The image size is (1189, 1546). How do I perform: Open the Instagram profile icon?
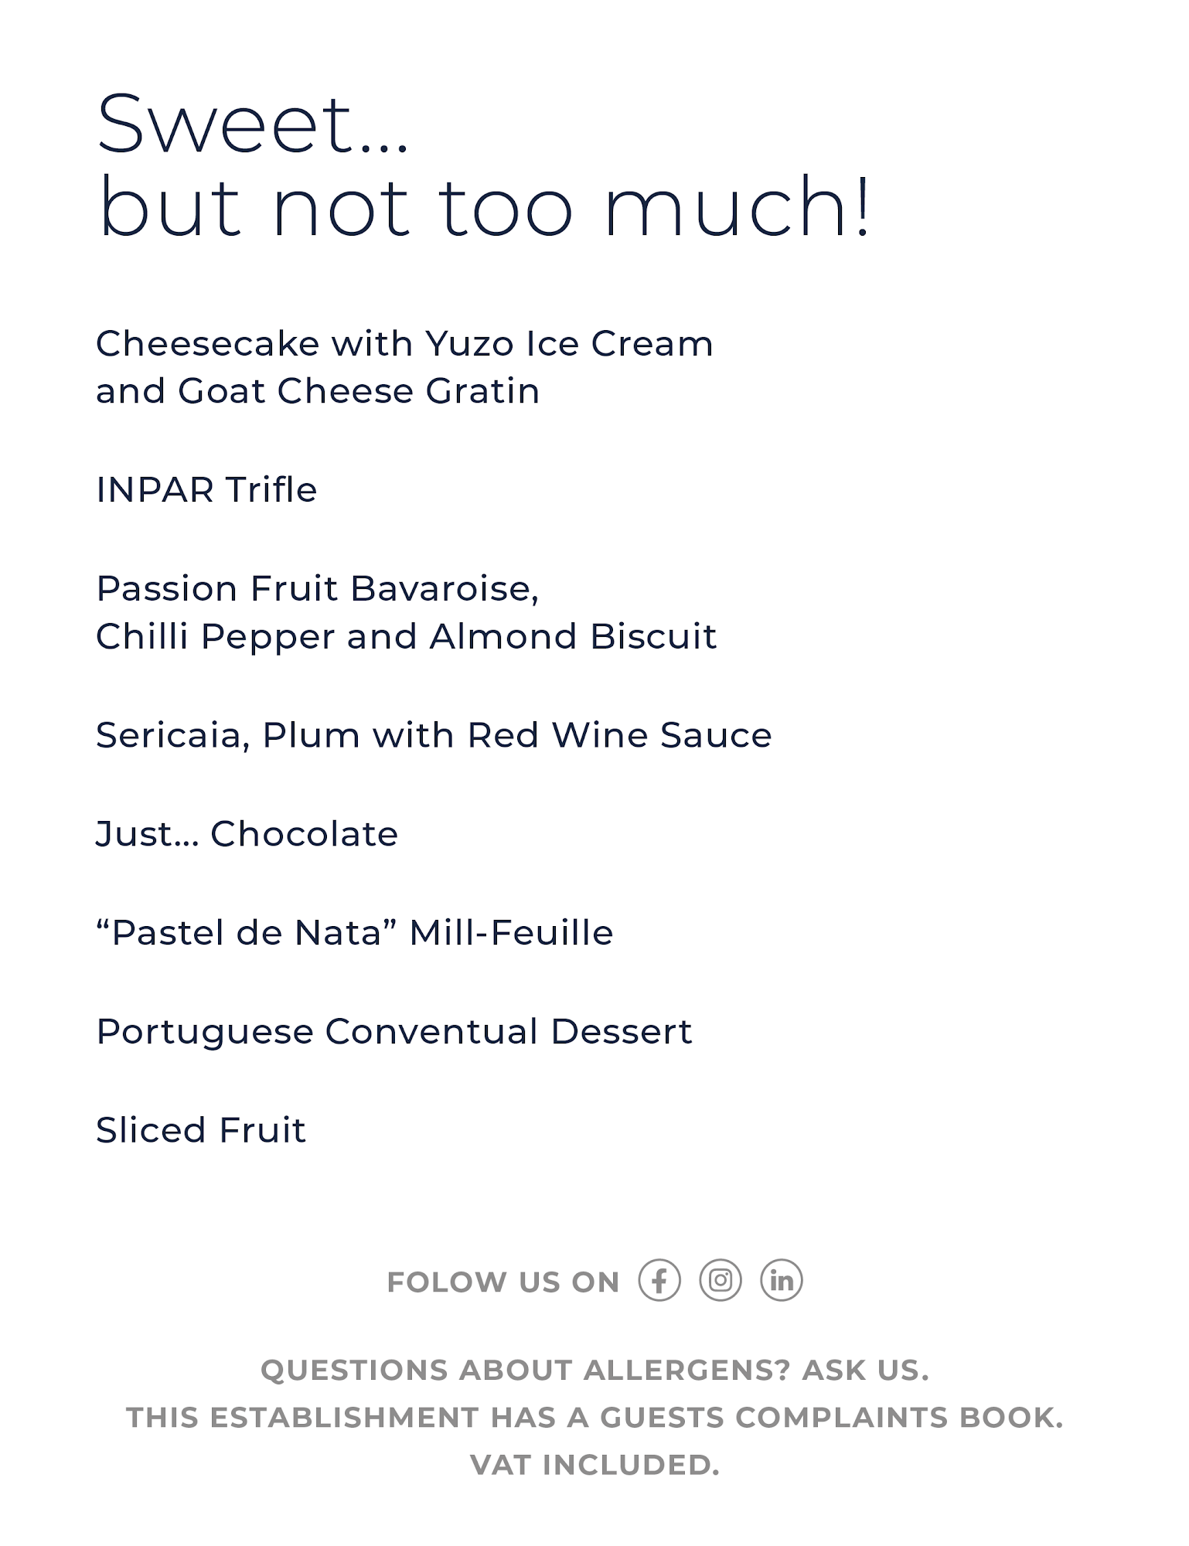coord(720,1281)
